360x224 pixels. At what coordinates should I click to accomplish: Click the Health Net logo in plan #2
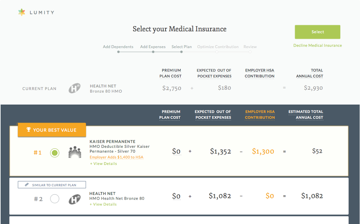pos(75,199)
